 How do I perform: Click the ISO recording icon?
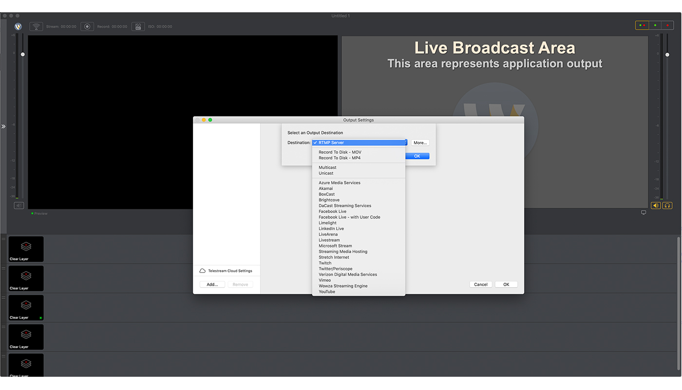click(138, 27)
